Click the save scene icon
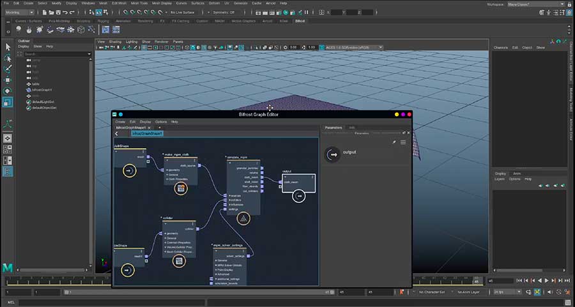This screenshot has width=575, height=307. click(x=58, y=13)
